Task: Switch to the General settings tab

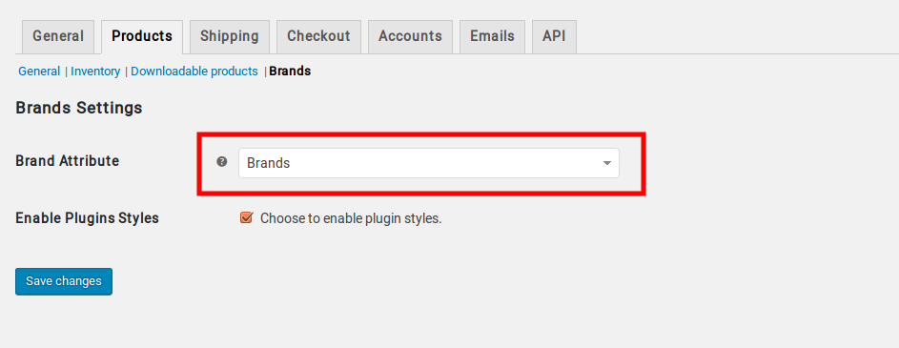Action: (58, 36)
